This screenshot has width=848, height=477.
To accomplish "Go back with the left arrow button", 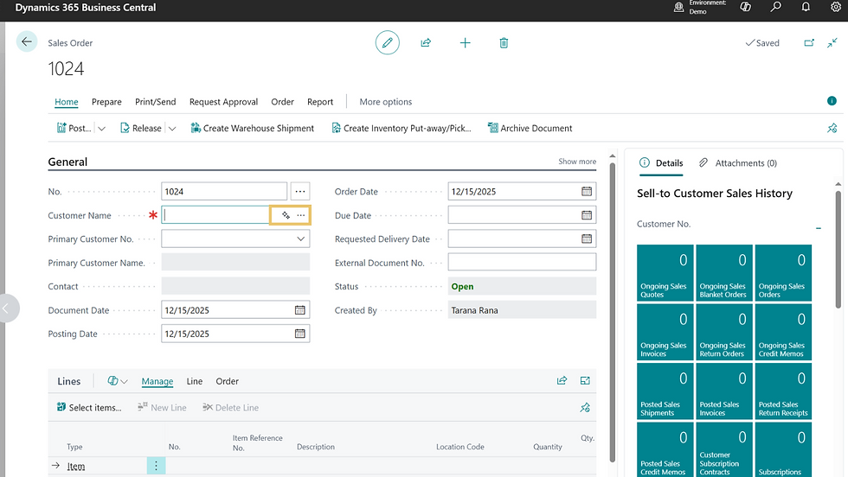I will 27,41.
